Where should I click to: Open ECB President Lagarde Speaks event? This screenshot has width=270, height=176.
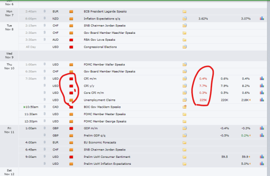click(x=105, y=11)
